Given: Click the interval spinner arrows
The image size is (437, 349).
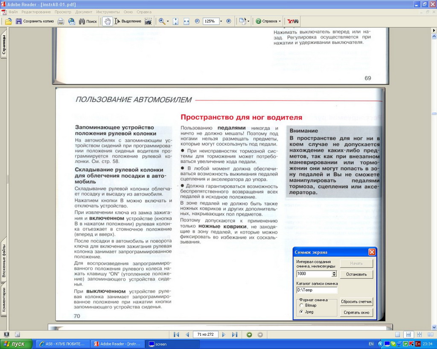Looking at the screenshot, I should (334, 274).
